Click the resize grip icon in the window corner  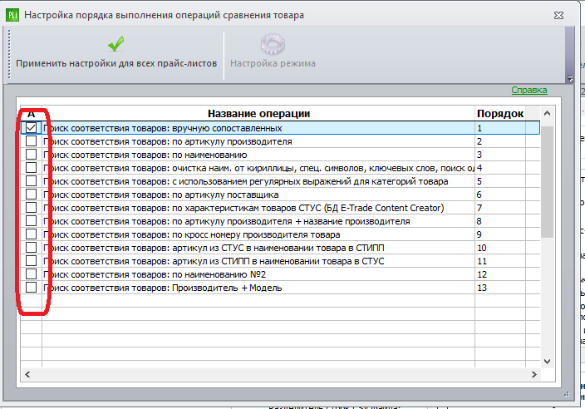(567, 394)
